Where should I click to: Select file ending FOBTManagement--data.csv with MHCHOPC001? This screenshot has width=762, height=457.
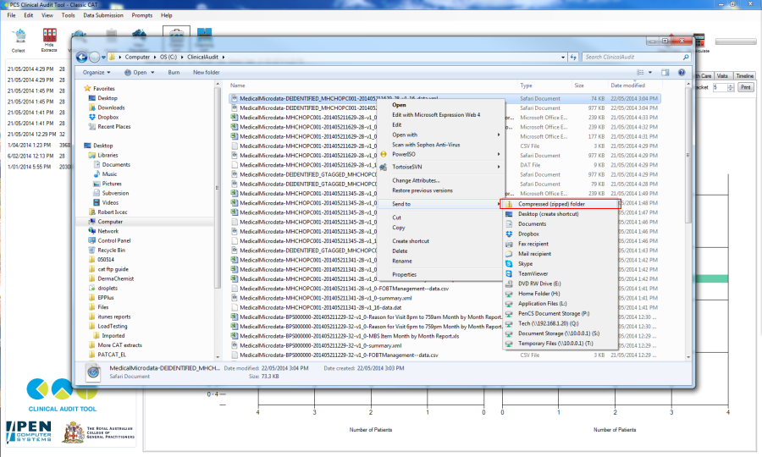[x=344, y=289]
